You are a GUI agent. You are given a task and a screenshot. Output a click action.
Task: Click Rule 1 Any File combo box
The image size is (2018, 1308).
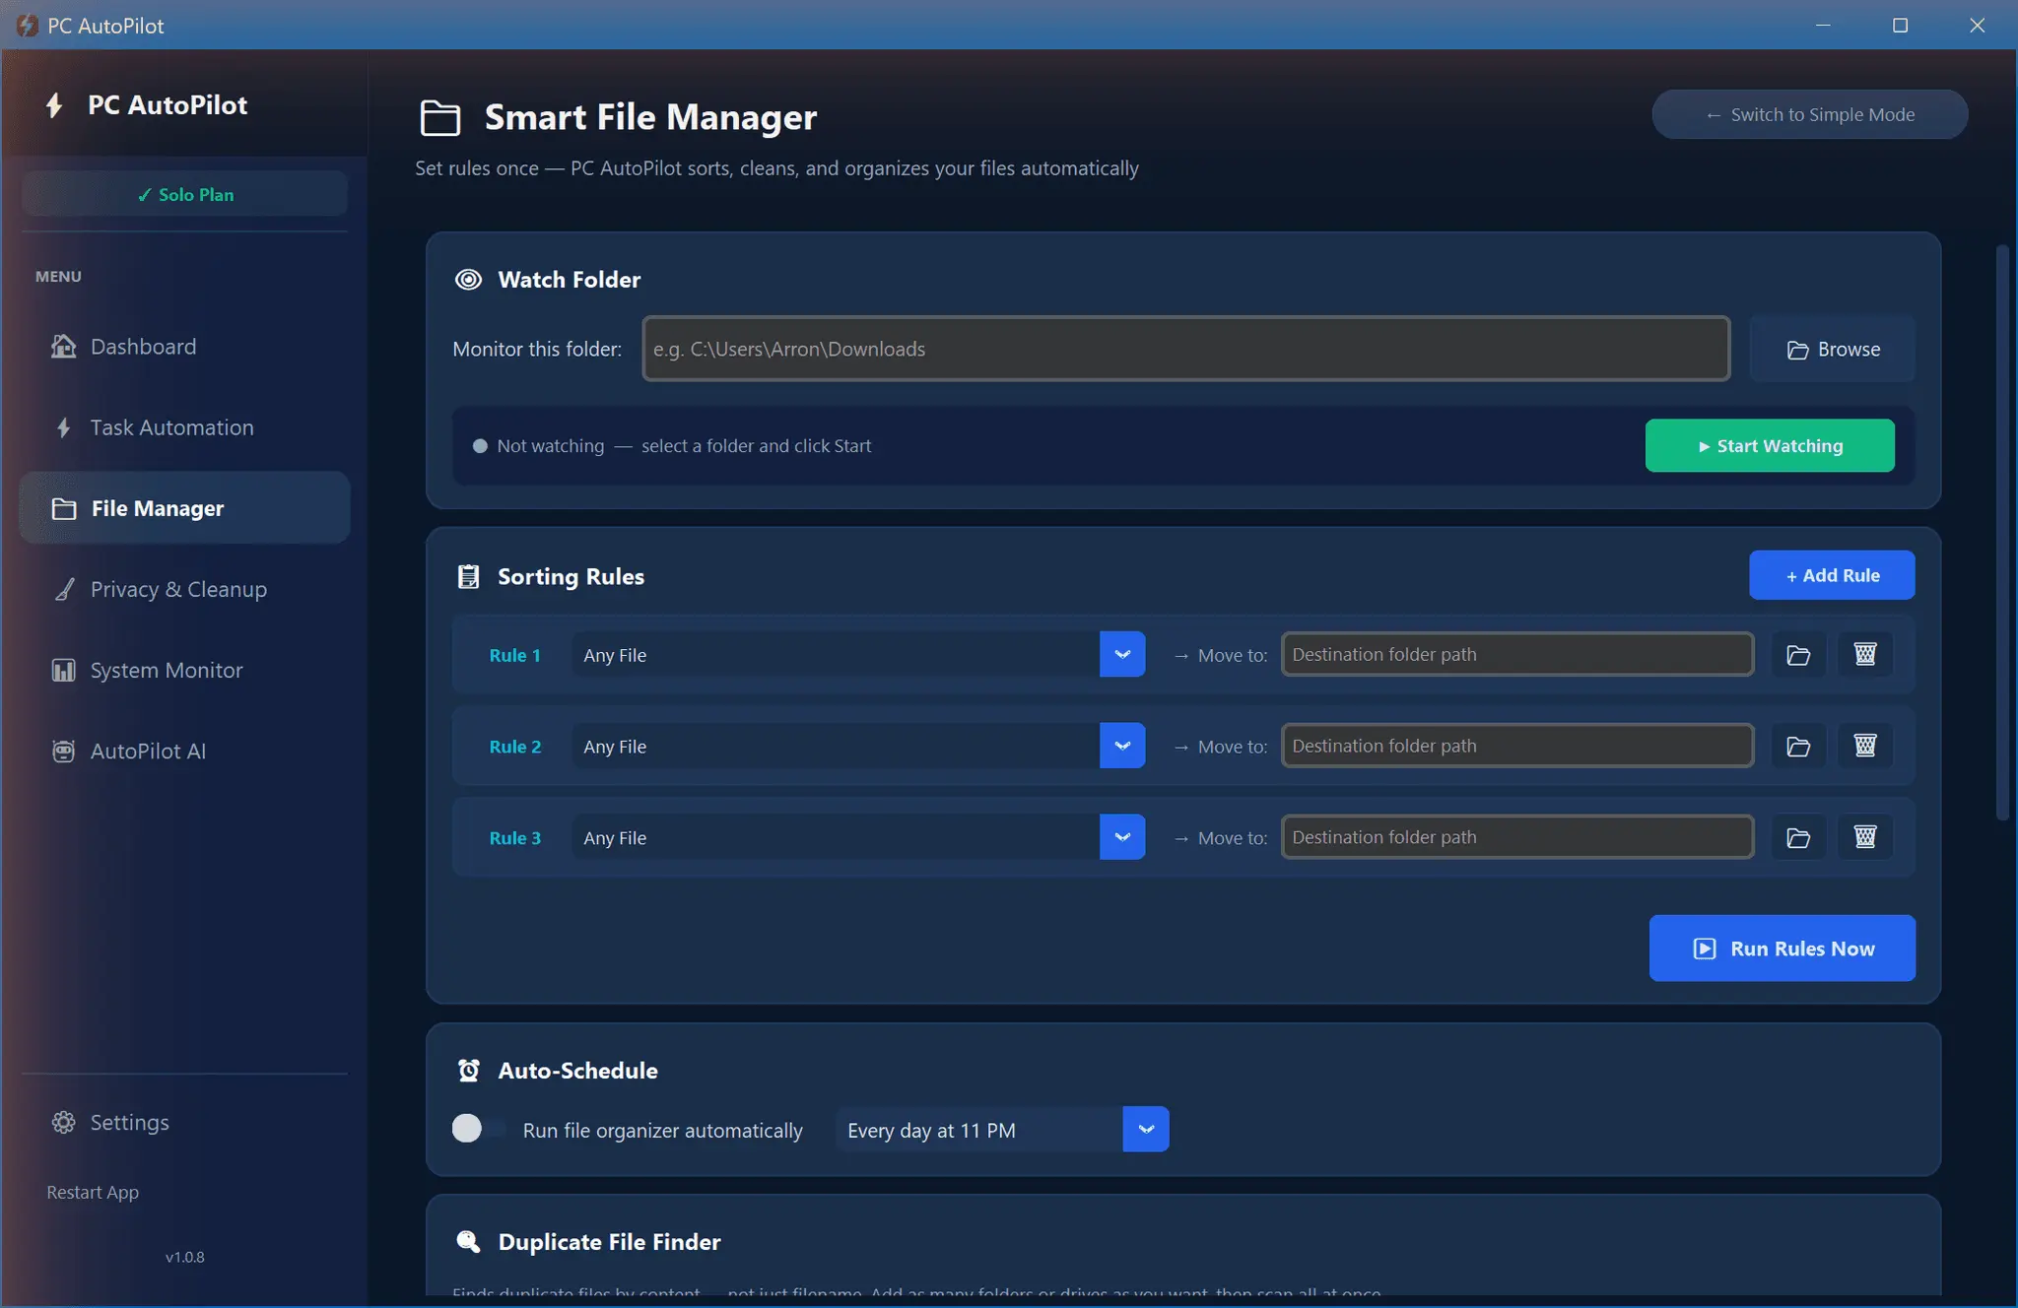pos(858,654)
